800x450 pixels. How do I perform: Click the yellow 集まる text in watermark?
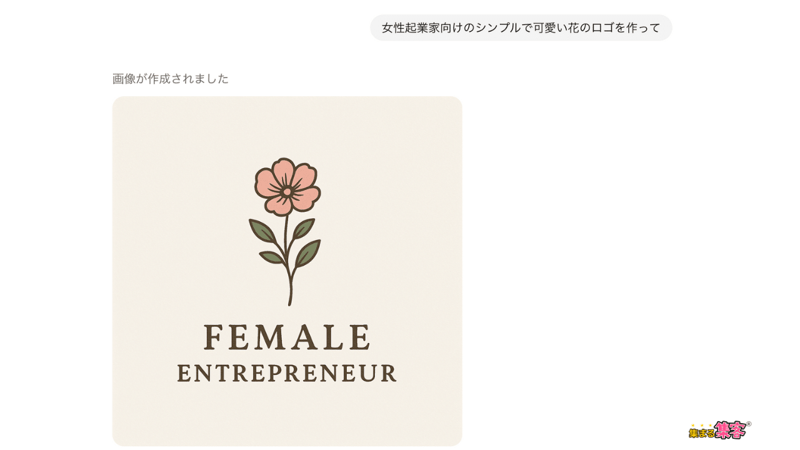701,433
